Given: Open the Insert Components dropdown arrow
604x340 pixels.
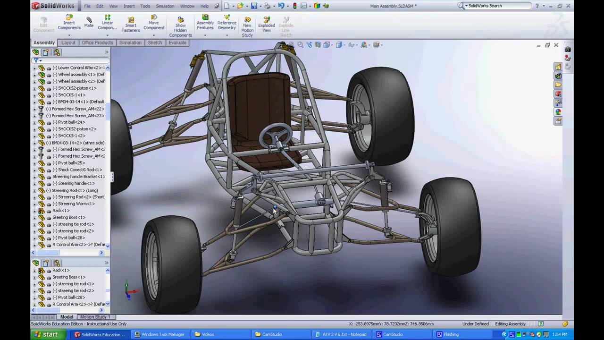Looking at the screenshot, I should 69,35.
